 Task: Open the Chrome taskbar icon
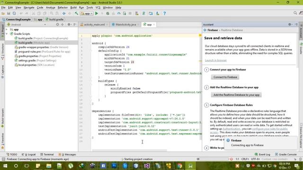tap(179, 166)
